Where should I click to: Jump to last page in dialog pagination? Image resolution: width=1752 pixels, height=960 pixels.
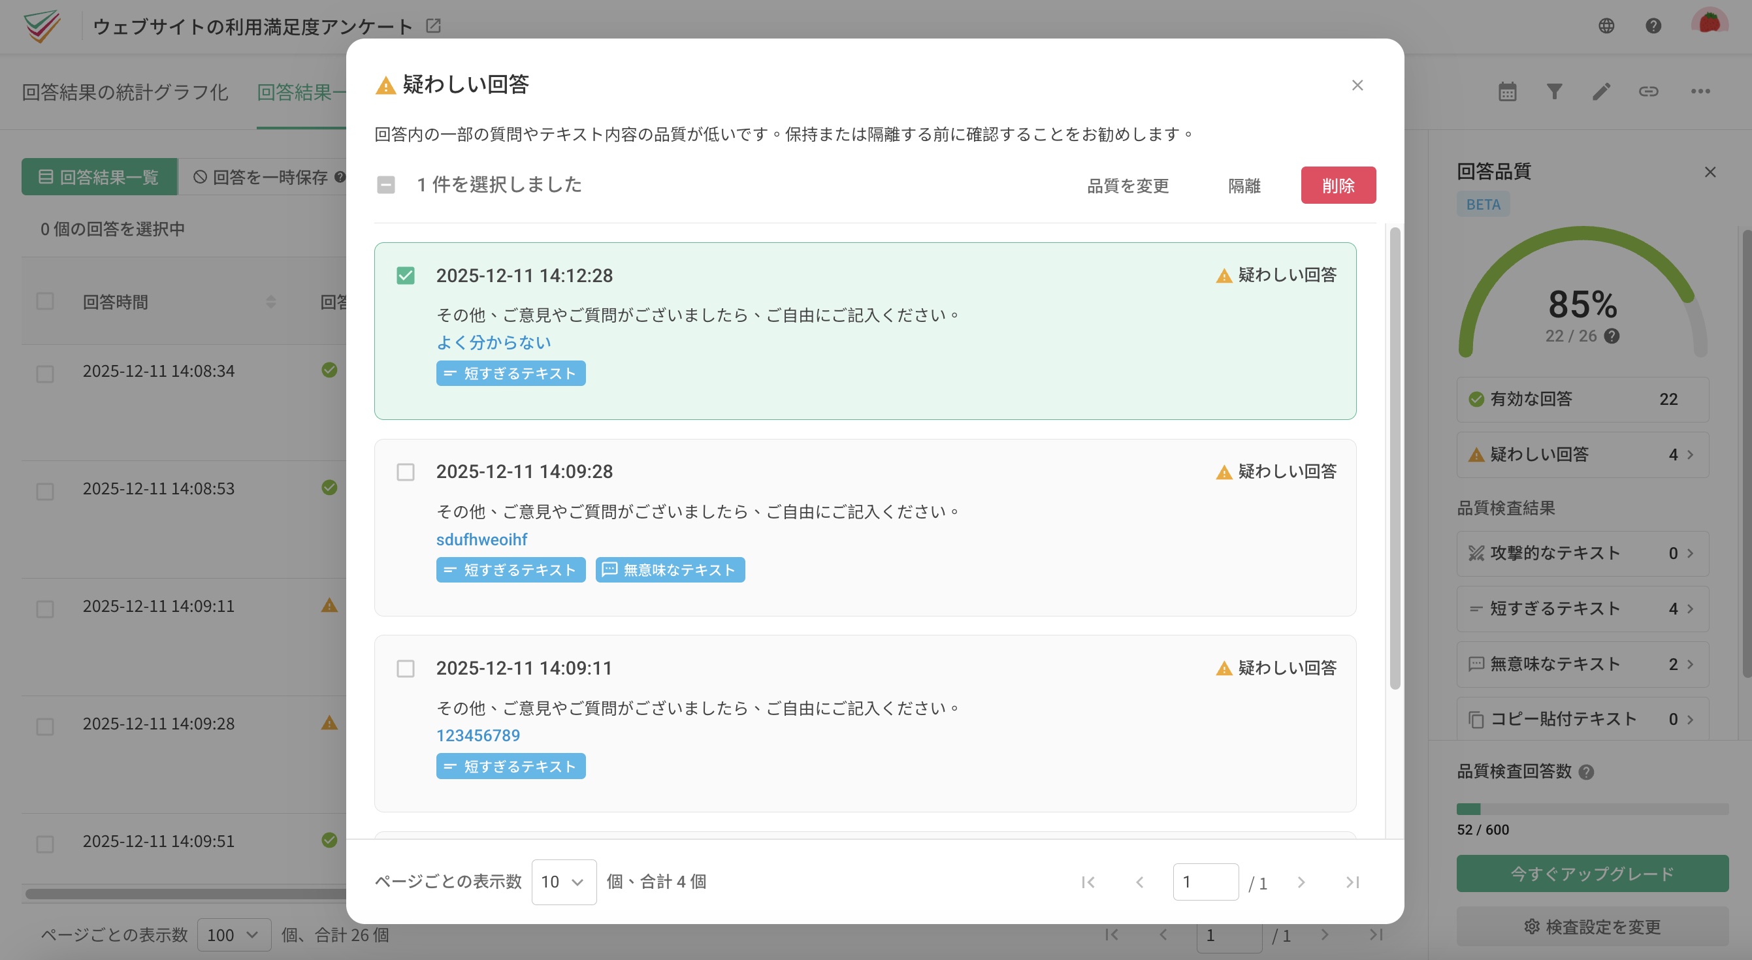coord(1353,882)
